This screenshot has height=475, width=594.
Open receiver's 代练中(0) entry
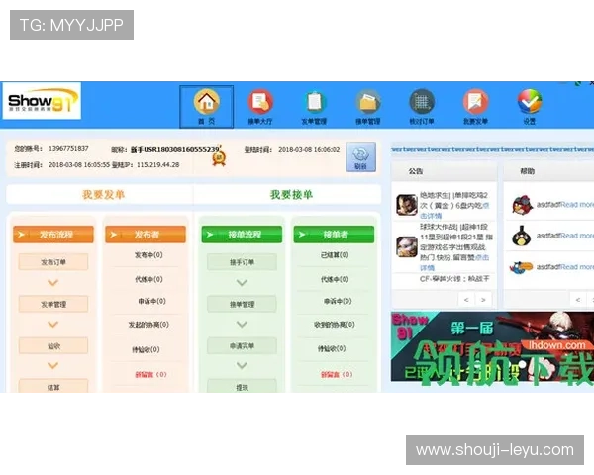pyautogui.click(x=335, y=279)
